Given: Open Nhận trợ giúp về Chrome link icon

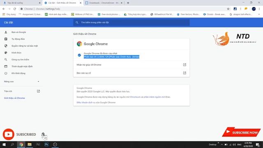Looking at the screenshot, I should tap(185, 65).
